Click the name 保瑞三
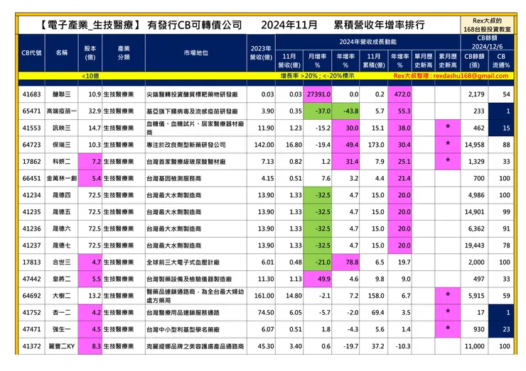This screenshot has width=526, height=371. [62, 145]
